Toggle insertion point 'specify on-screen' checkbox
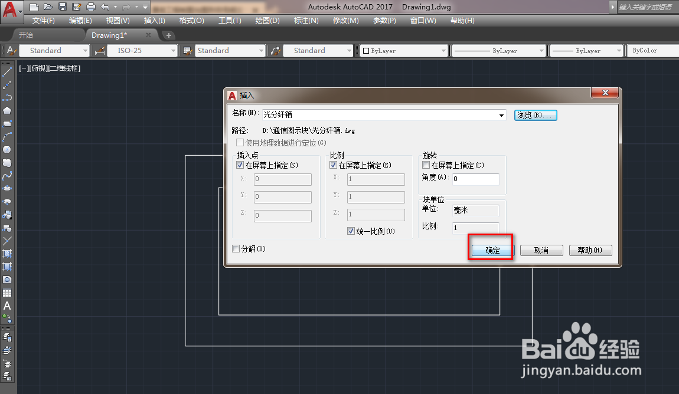 pos(240,165)
